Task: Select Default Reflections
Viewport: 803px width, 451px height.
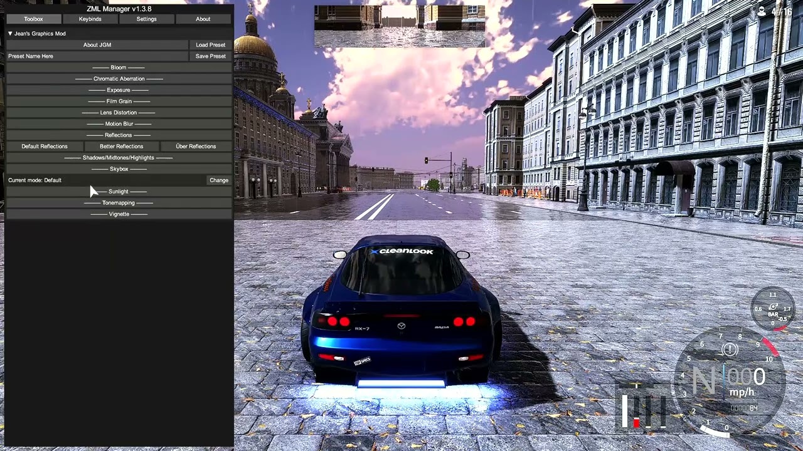Action: 45,147
